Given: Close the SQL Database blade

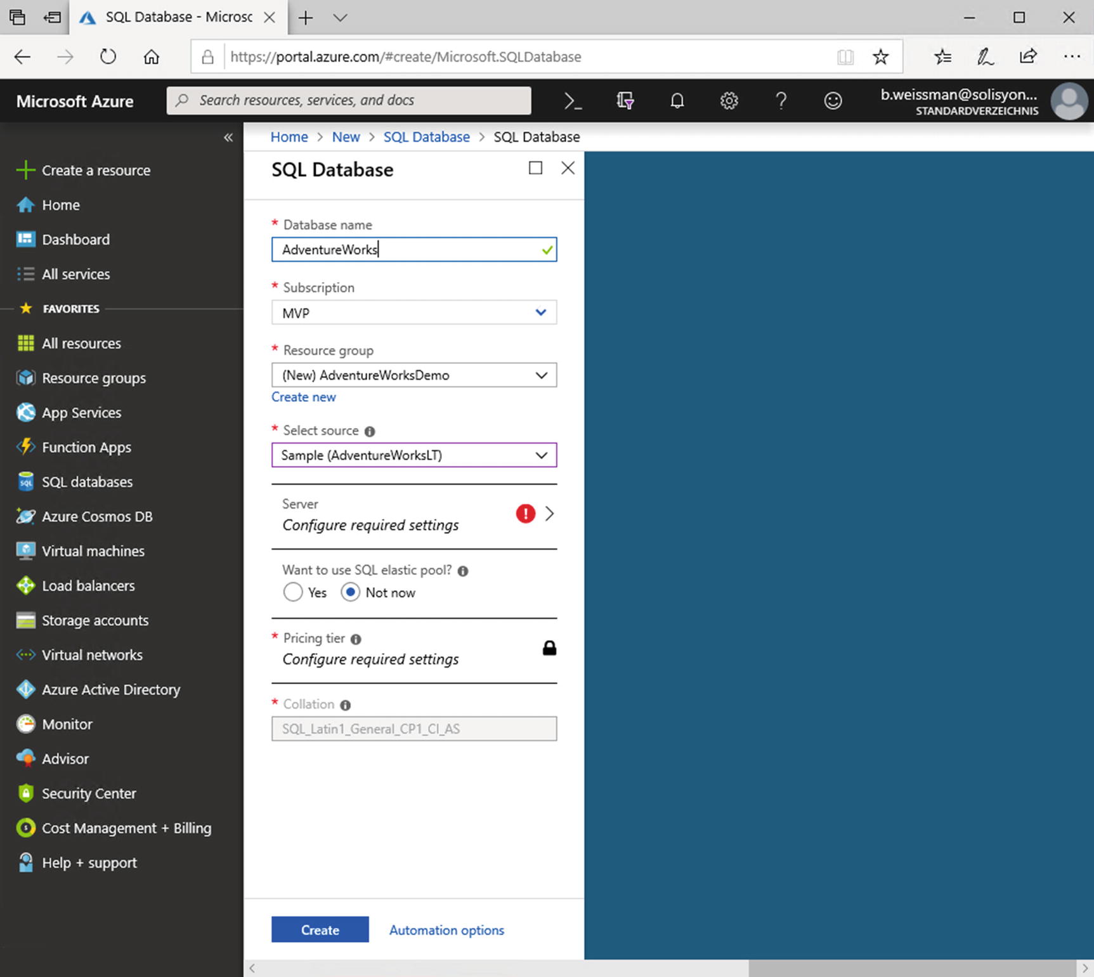Looking at the screenshot, I should tap(568, 167).
